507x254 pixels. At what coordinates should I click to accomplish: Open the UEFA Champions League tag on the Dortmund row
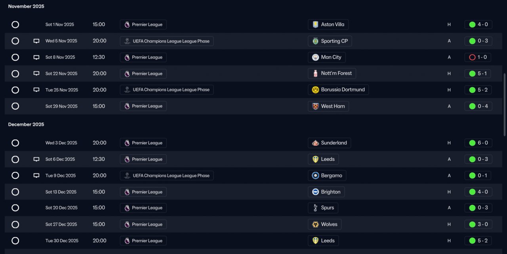(x=167, y=90)
